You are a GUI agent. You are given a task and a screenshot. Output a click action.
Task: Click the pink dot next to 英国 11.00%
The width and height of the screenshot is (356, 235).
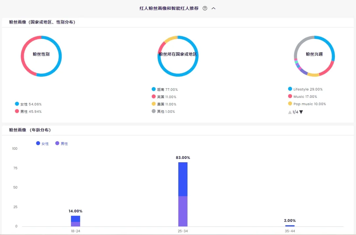[x=154, y=97]
